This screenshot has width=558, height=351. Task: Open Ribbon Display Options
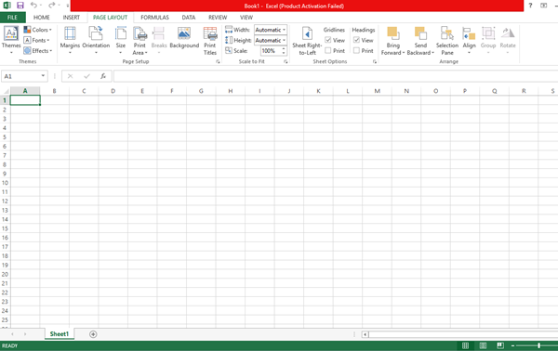(x=543, y=6)
